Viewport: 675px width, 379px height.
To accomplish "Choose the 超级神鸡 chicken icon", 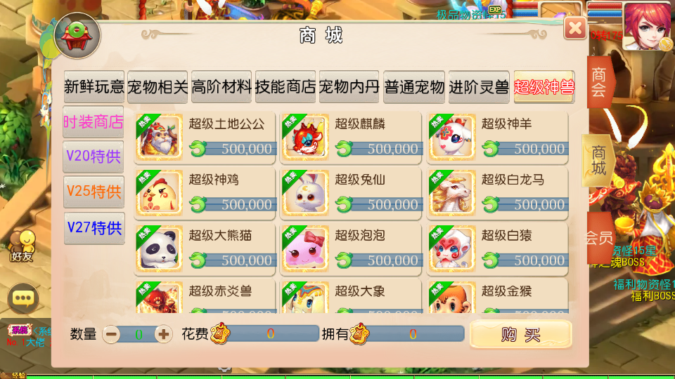I will (x=159, y=193).
